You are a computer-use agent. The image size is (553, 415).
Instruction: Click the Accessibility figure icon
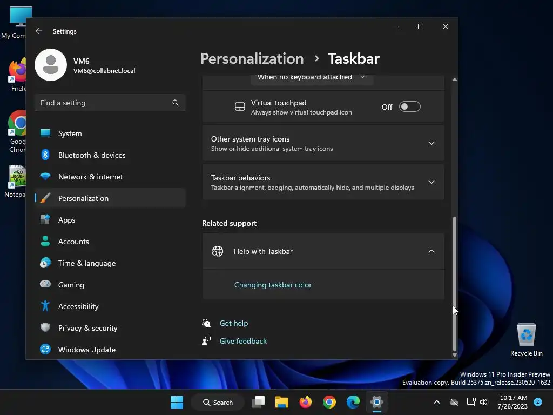point(45,306)
